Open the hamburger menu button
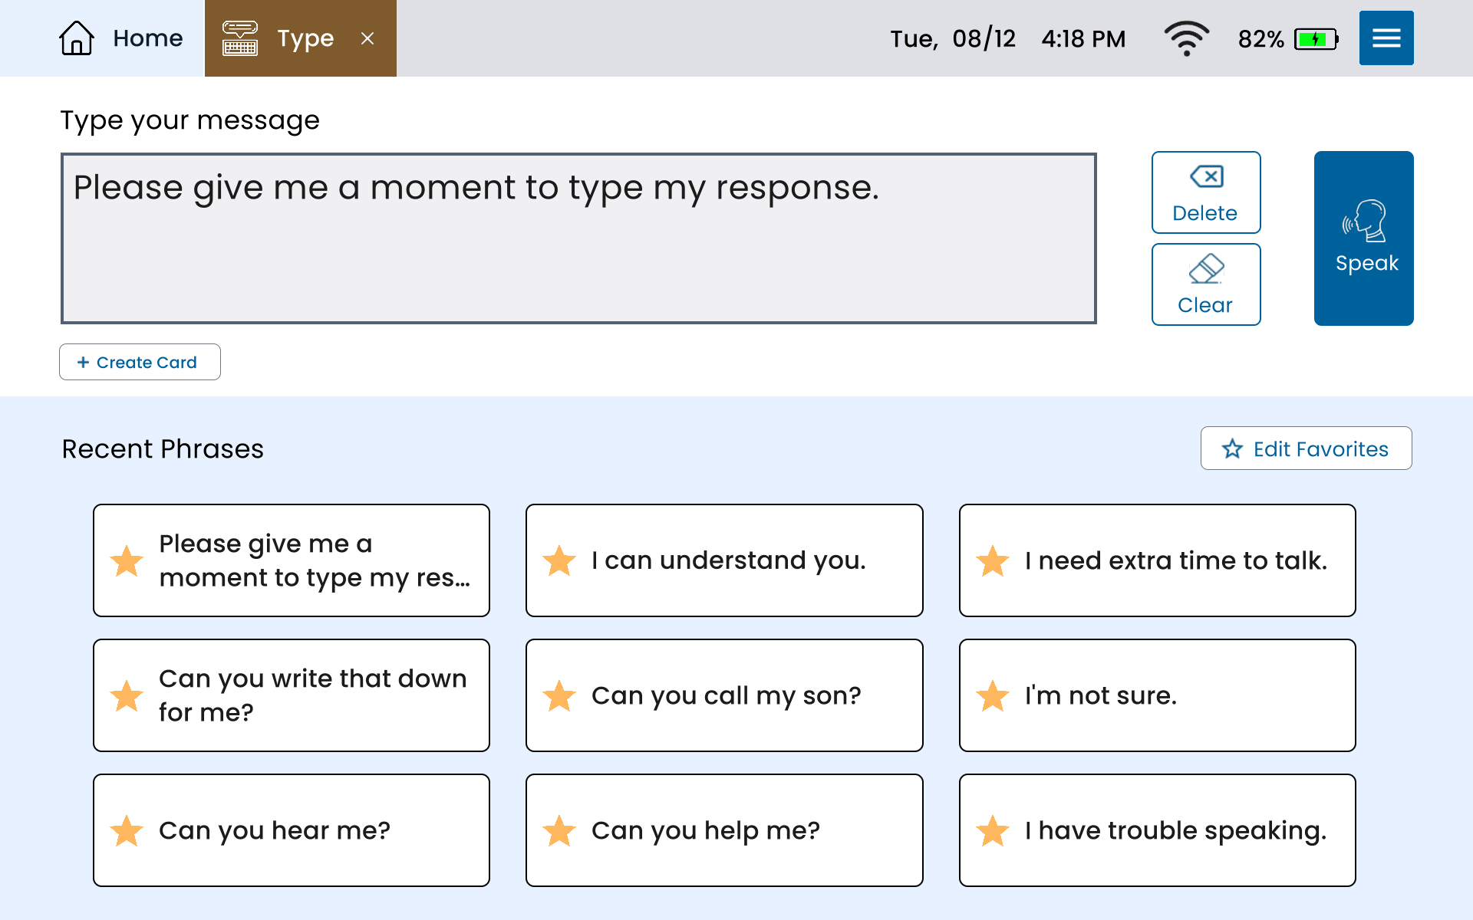This screenshot has width=1473, height=920. click(1386, 38)
